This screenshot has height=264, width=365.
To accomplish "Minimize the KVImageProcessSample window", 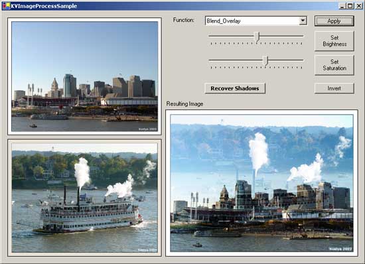I will pyautogui.click(x=342, y=6).
